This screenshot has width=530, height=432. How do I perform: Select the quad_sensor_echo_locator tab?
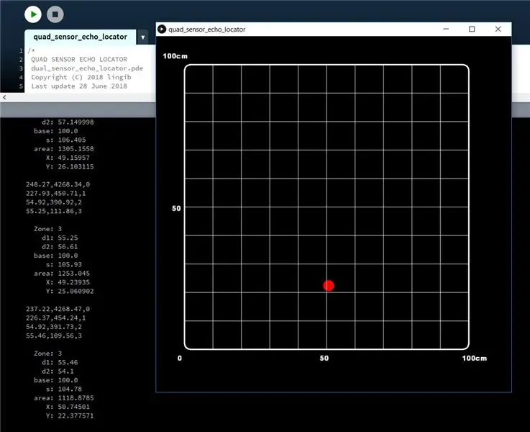point(80,37)
